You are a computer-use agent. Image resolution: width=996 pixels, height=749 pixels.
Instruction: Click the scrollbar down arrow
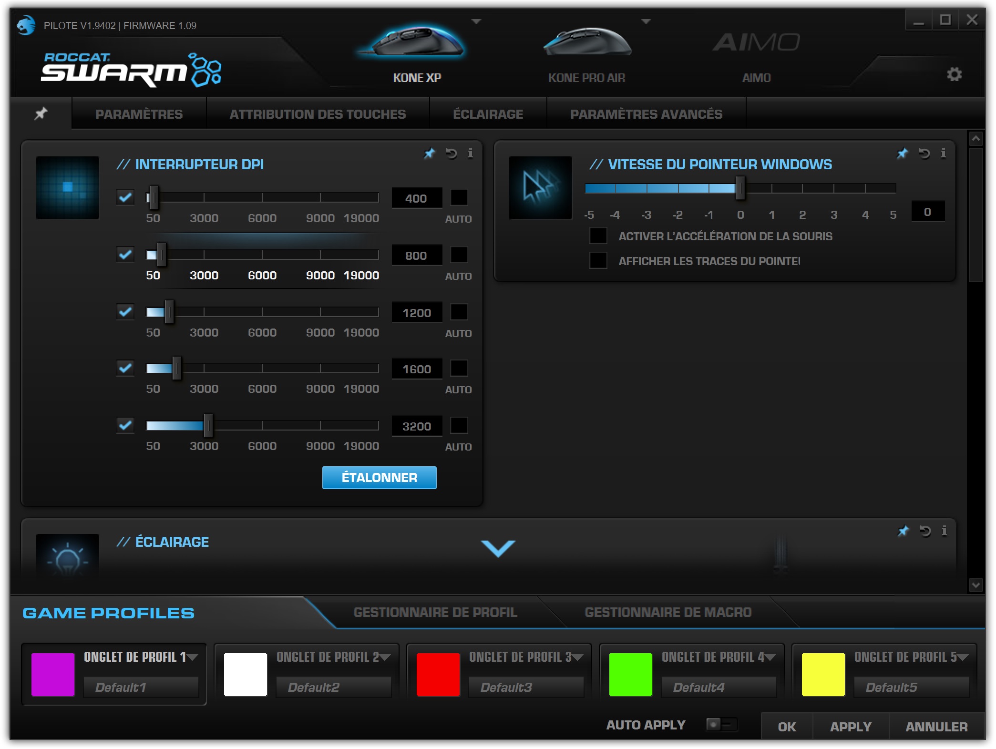coord(975,585)
